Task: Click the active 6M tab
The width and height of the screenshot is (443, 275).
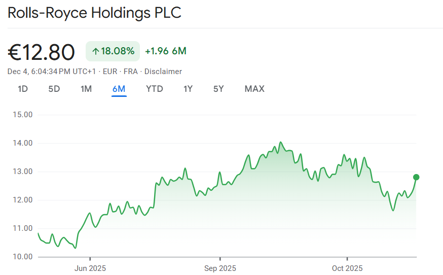Action: [x=119, y=89]
